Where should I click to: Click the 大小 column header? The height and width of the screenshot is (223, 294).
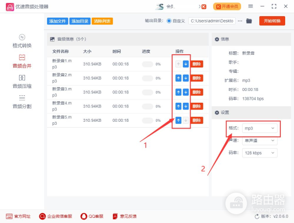pyautogui.click(x=87, y=51)
